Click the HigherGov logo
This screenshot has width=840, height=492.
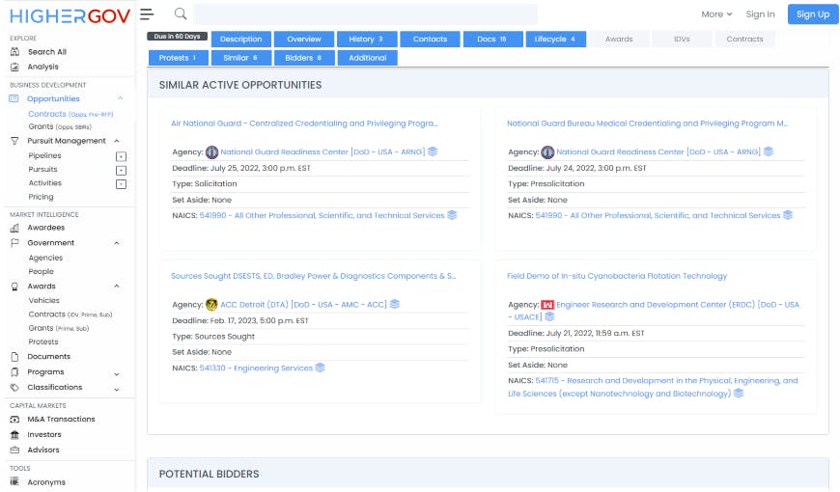tap(70, 16)
